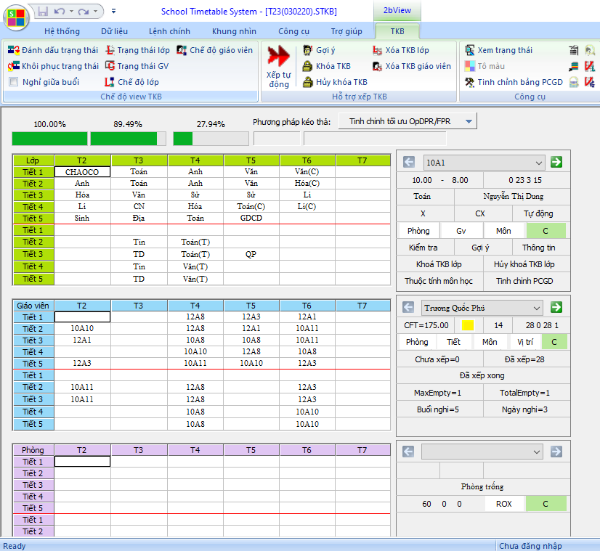600x551 pixels.
Task: Switch to the Dữ liệu ribbon tab
Action: (115, 31)
